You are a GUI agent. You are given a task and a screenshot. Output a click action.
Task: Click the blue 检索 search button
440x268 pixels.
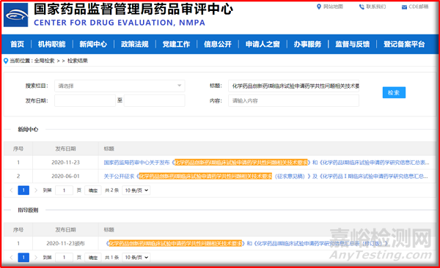[394, 92]
